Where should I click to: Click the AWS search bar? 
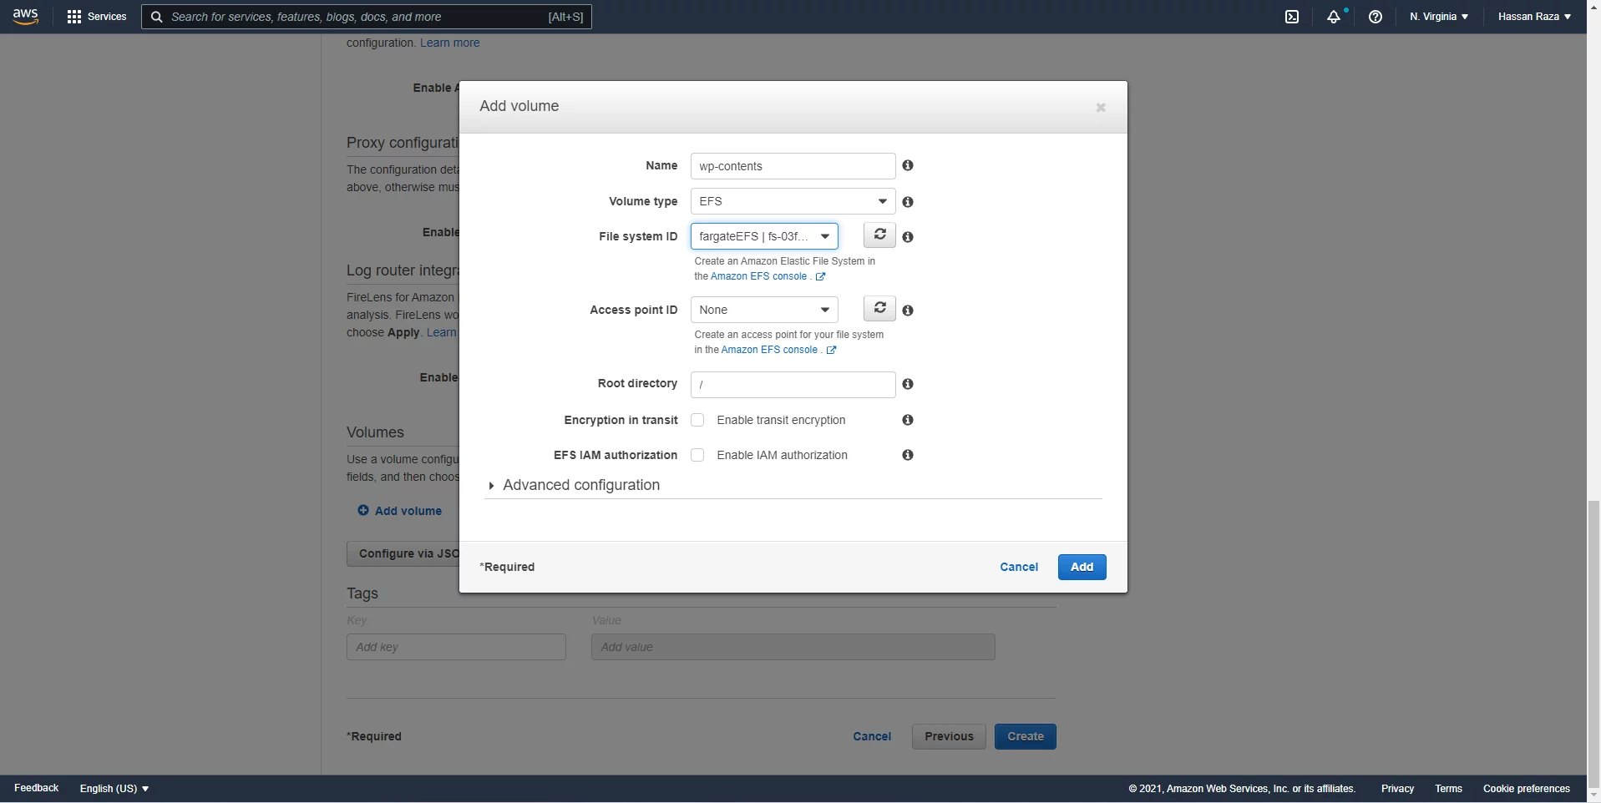click(x=367, y=17)
